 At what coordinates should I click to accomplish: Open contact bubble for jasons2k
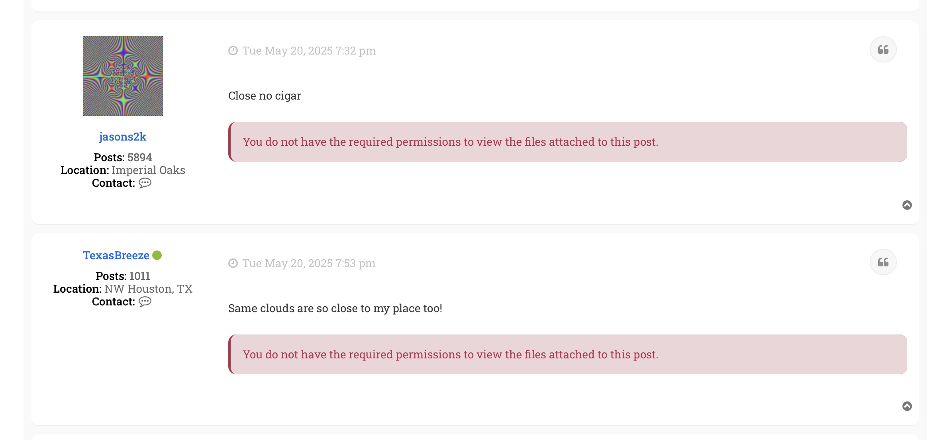point(145,183)
